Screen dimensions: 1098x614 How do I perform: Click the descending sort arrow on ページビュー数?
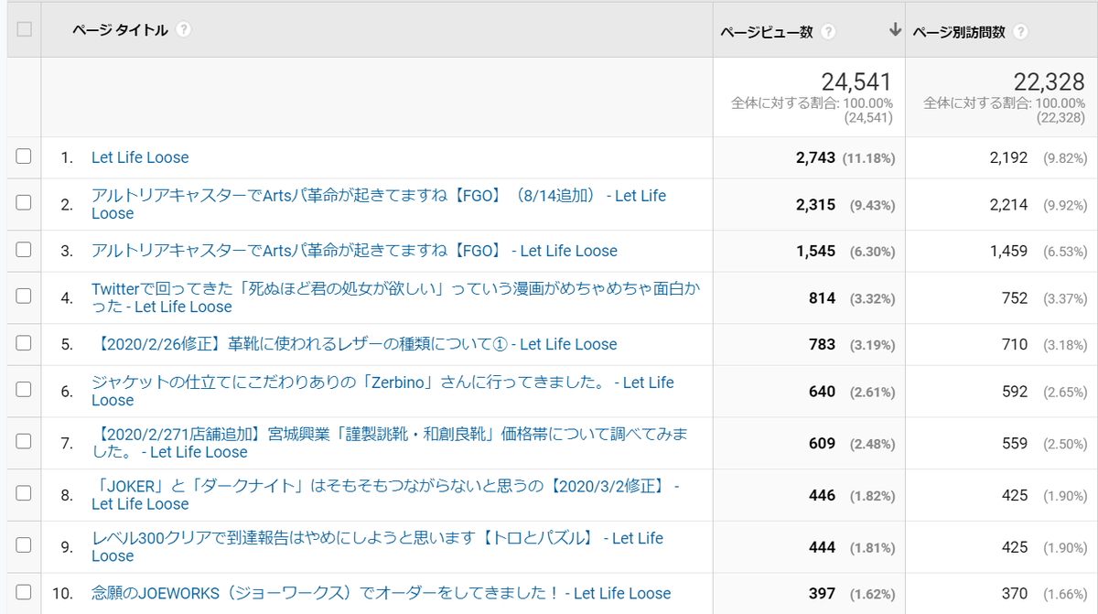coord(892,30)
